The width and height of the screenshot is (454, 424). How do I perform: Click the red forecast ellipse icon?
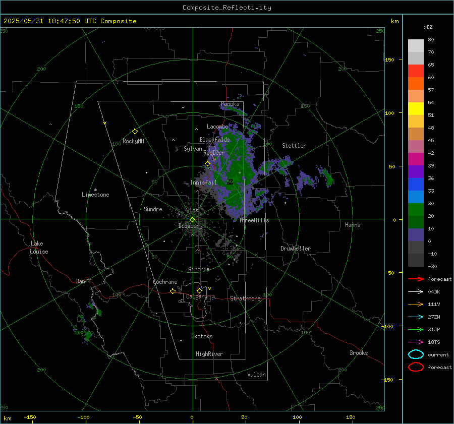(416, 367)
